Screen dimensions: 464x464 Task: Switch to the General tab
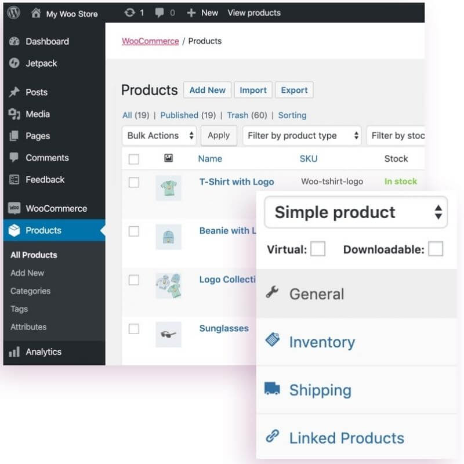click(x=356, y=293)
